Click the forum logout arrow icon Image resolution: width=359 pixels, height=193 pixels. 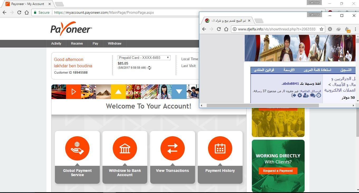pyautogui.click(x=294, y=95)
